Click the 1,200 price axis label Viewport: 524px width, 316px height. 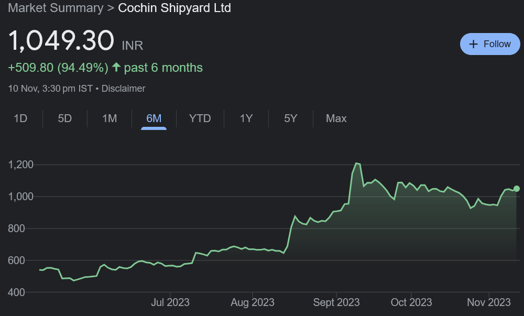click(x=21, y=165)
